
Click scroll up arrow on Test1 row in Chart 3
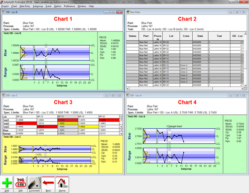pos(121,120)
